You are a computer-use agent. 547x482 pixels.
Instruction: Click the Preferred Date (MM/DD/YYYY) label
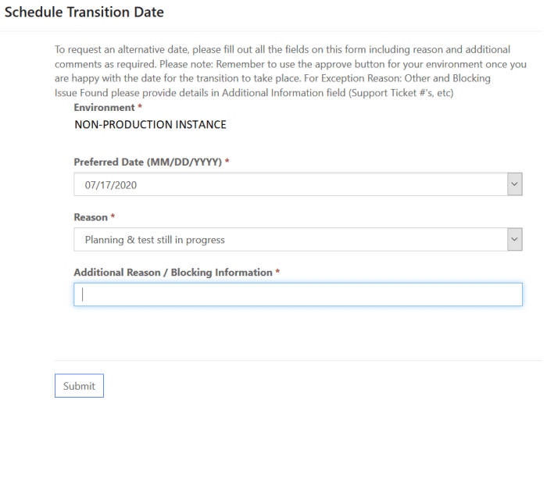(148, 162)
